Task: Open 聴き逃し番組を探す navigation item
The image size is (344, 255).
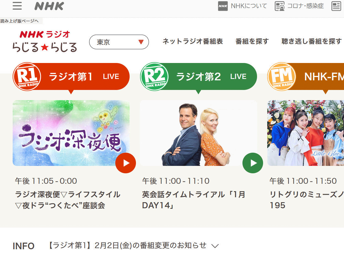Action: [312, 42]
